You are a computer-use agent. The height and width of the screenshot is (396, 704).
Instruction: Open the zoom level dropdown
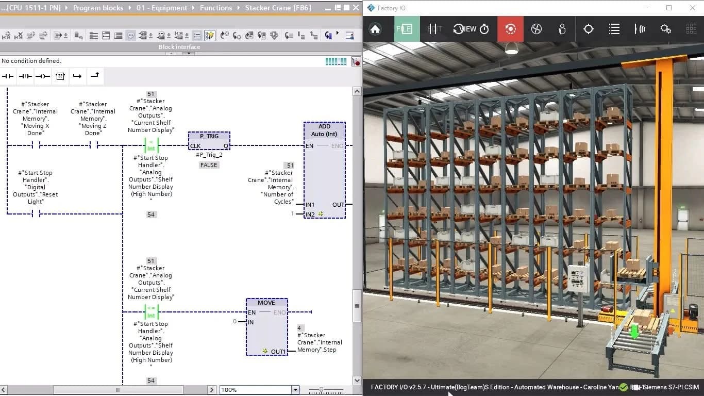(x=295, y=390)
